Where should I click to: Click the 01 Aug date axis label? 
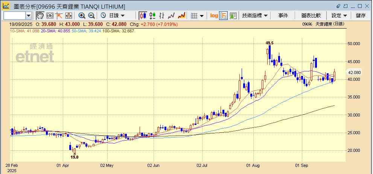click(x=254, y=165)
